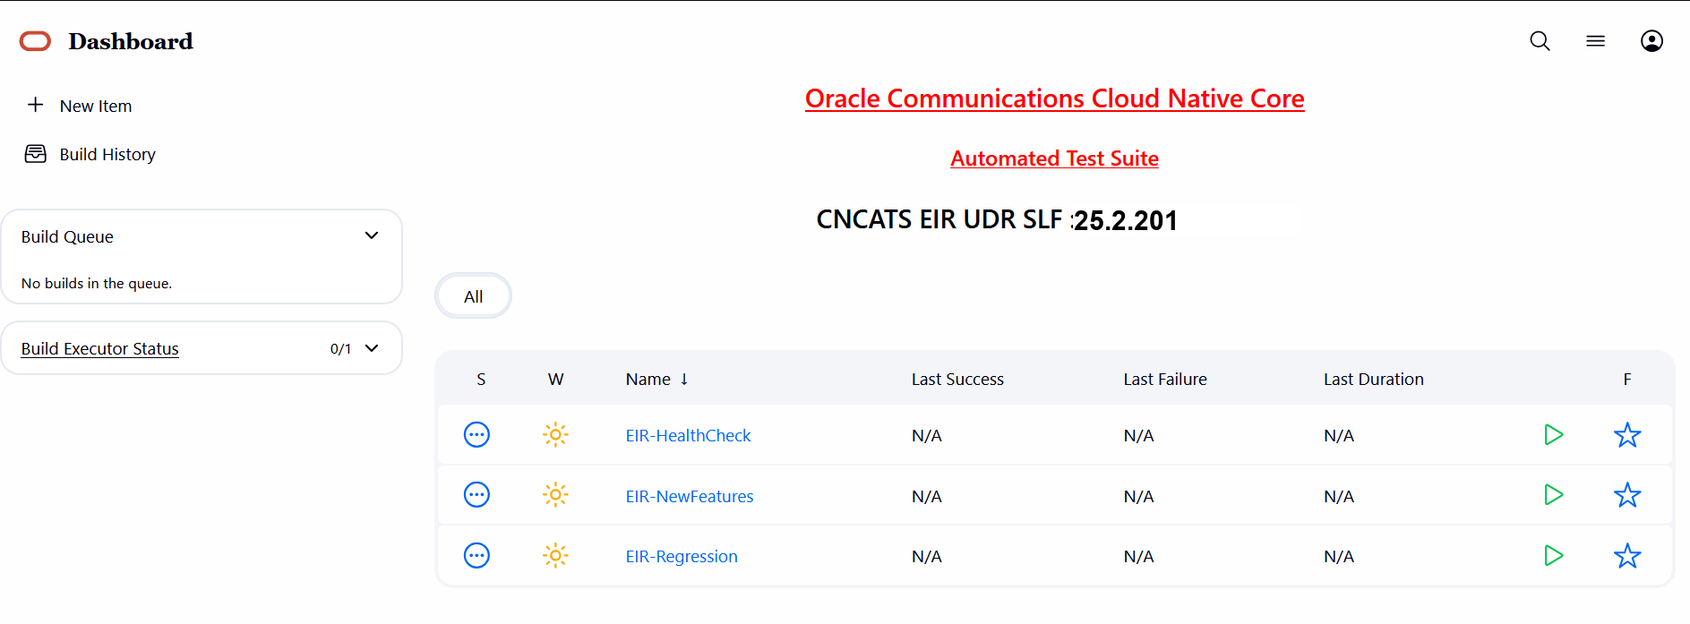
Task: Click the Build Queue title
Action: (x=67, y=236)
